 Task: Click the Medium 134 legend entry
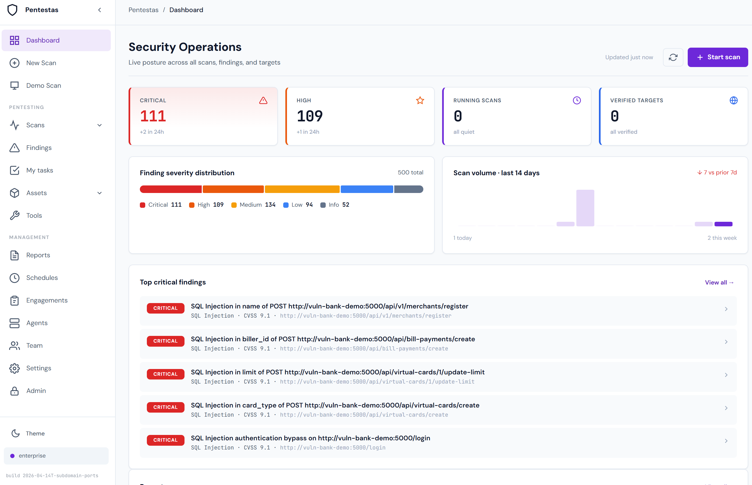coord(253,205)
